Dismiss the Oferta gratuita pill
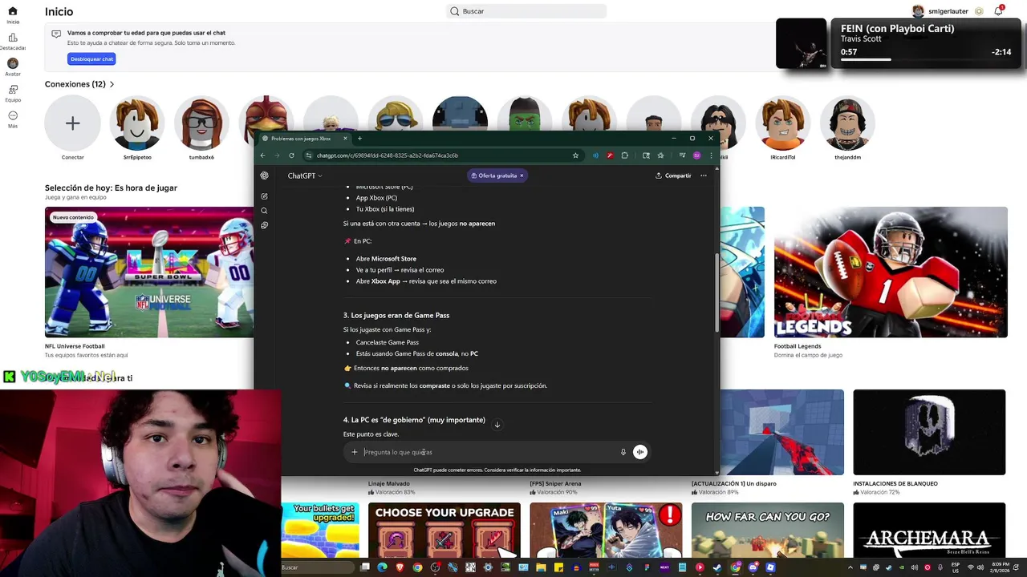Image resolution: width=1027 pixels, height=577 pixels. 522,176
